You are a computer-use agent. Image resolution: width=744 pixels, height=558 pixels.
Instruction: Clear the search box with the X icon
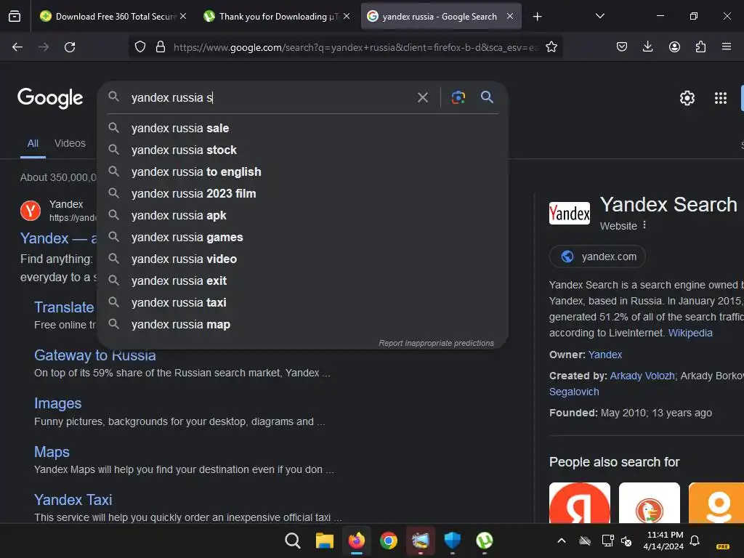point(423,98)
